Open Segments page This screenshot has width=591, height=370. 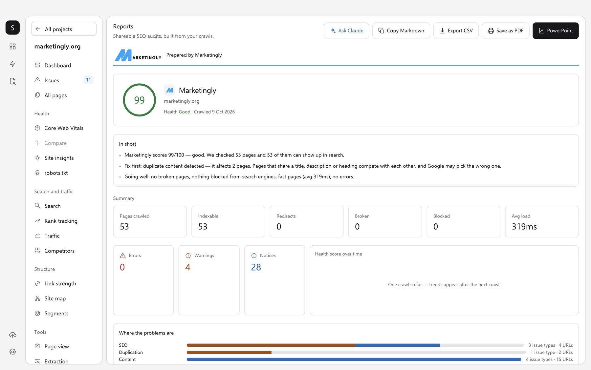(64, 313)
